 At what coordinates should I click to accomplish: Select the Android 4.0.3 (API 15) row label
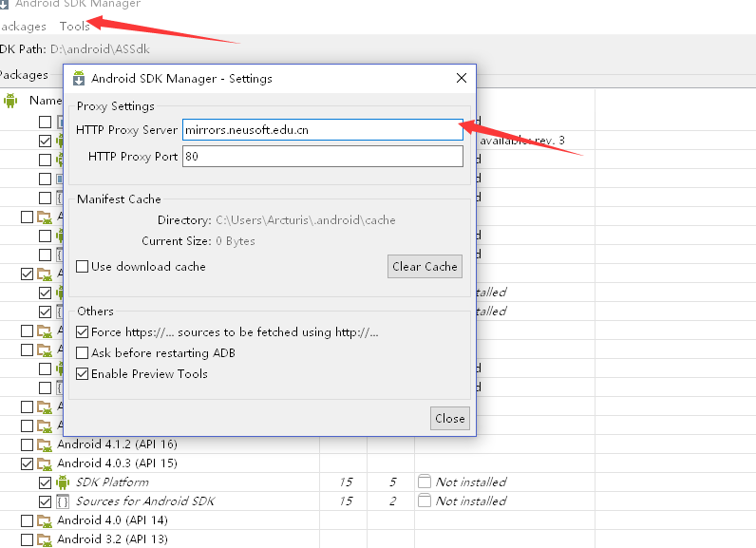tap(117, 463)
